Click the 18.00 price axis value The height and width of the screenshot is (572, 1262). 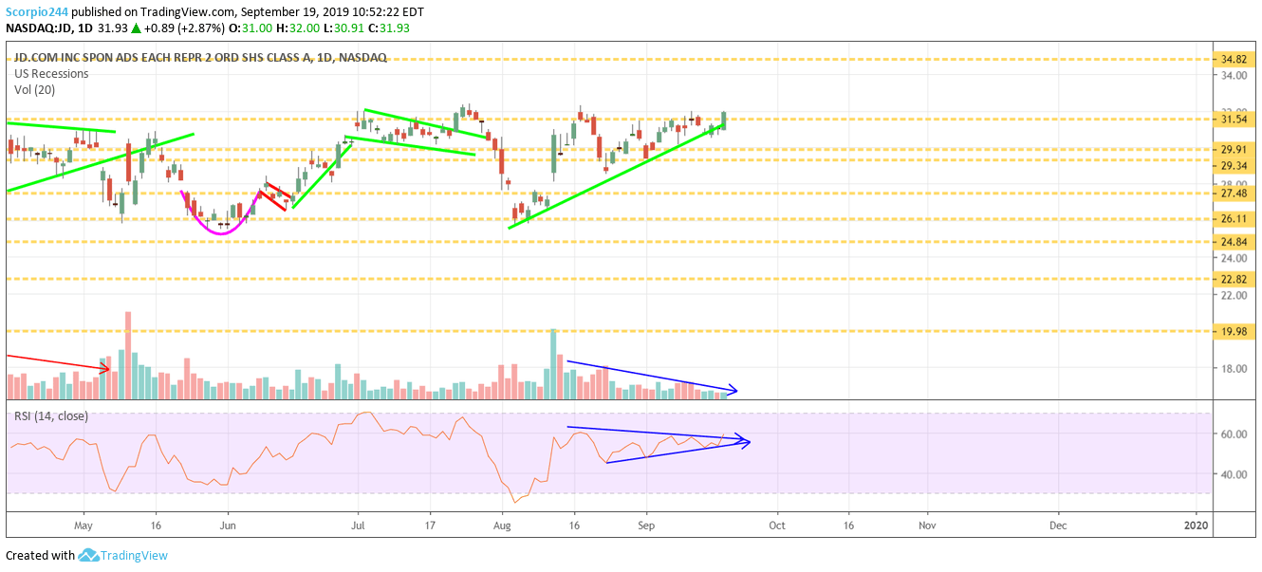coord(1233,369)
